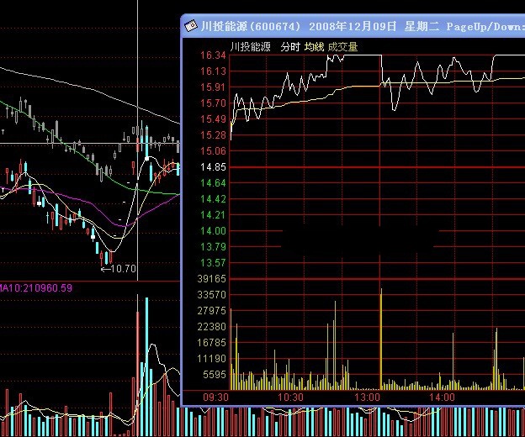Click the green price label 14.42
Image resolution: width=525 pixels, height=437 pixels.
pyautogui.click(x=213, y=199)
